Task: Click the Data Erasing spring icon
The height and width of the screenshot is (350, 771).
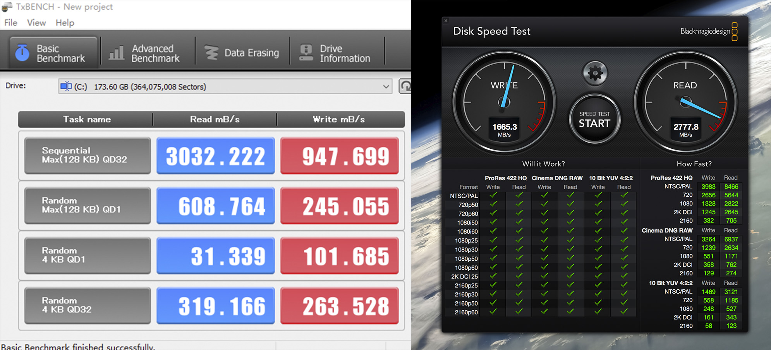Action: tap(211, 52)
